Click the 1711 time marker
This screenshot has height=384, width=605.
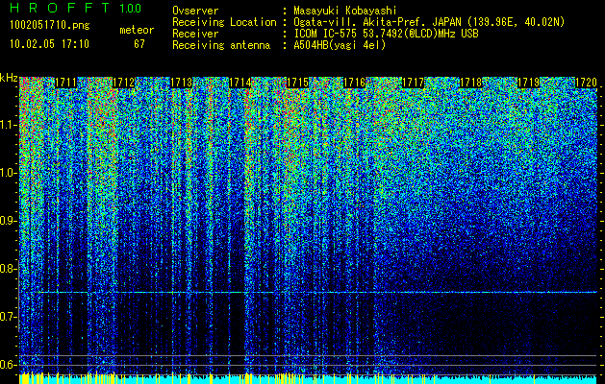(x=66, y=83)
